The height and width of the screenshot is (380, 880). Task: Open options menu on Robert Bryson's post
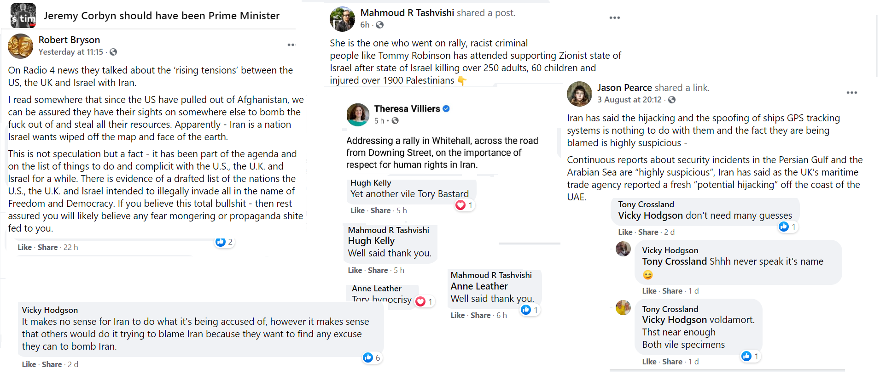(x=291, y=45)
